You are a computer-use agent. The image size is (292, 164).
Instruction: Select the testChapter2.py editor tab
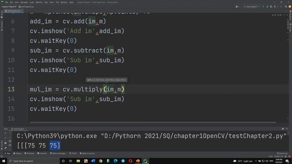click(13, 11)
